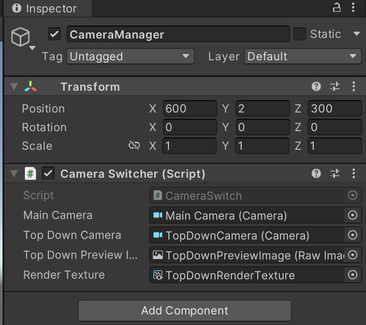Click the Add Component button
This screenshot has height=325, width=366.
click(185, 311)
